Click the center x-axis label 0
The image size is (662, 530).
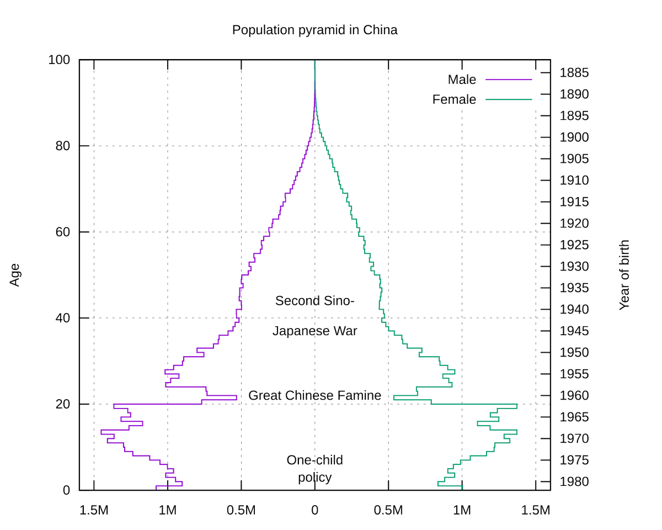tap(314, 510)
